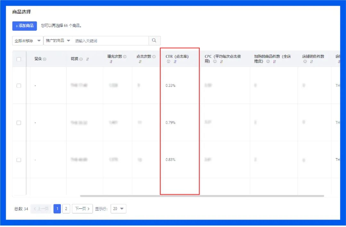346x227 pixels.
Task: Toggle the select-all checkbox in table header
Action: (19, 59)
